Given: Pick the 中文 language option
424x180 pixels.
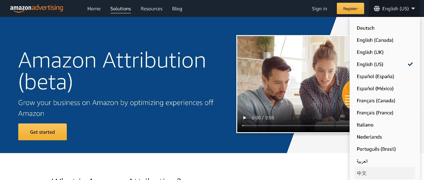Looking at the screenshot, I should point(362,173).
